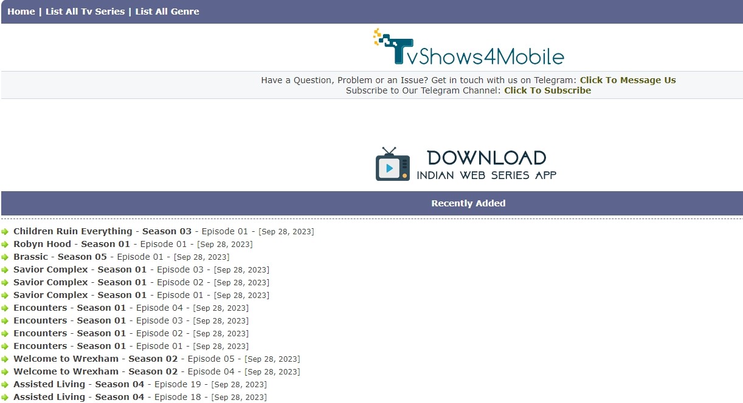The height and width of the screenshot is (403, 743).
Task: Click To Message Us on Telegram
Action: click(x=627, y=80)
